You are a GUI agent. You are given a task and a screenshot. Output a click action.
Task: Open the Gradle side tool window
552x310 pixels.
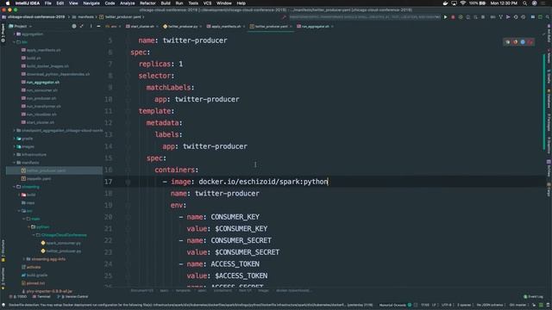pos(549,77)
